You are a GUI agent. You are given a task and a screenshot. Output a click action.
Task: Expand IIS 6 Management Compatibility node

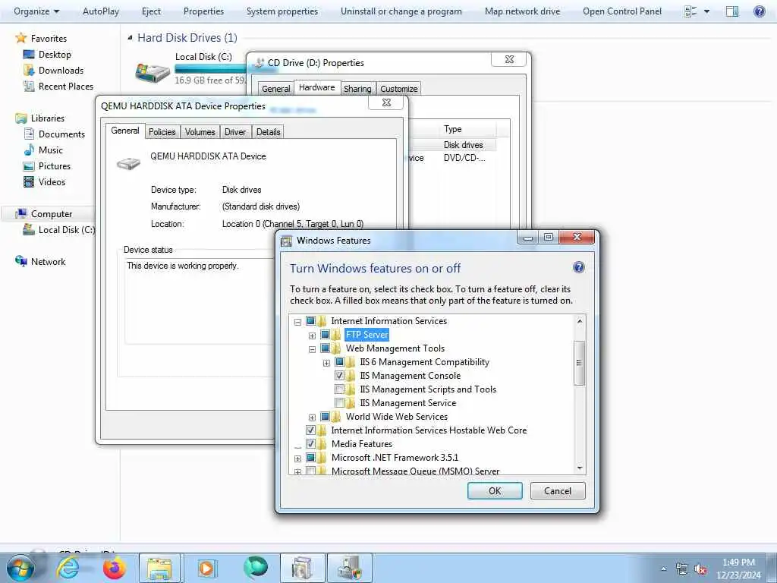[x=326, y=364]
